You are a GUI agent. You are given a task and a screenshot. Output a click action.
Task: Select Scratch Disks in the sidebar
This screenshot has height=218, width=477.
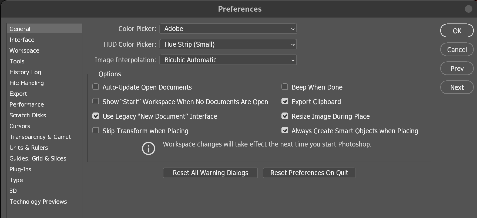(28, 115)
